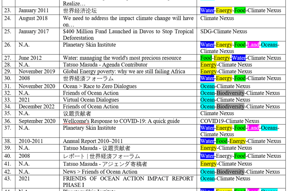
Task: Click the title '世界经济论坛'
Action: pos(80,11)
